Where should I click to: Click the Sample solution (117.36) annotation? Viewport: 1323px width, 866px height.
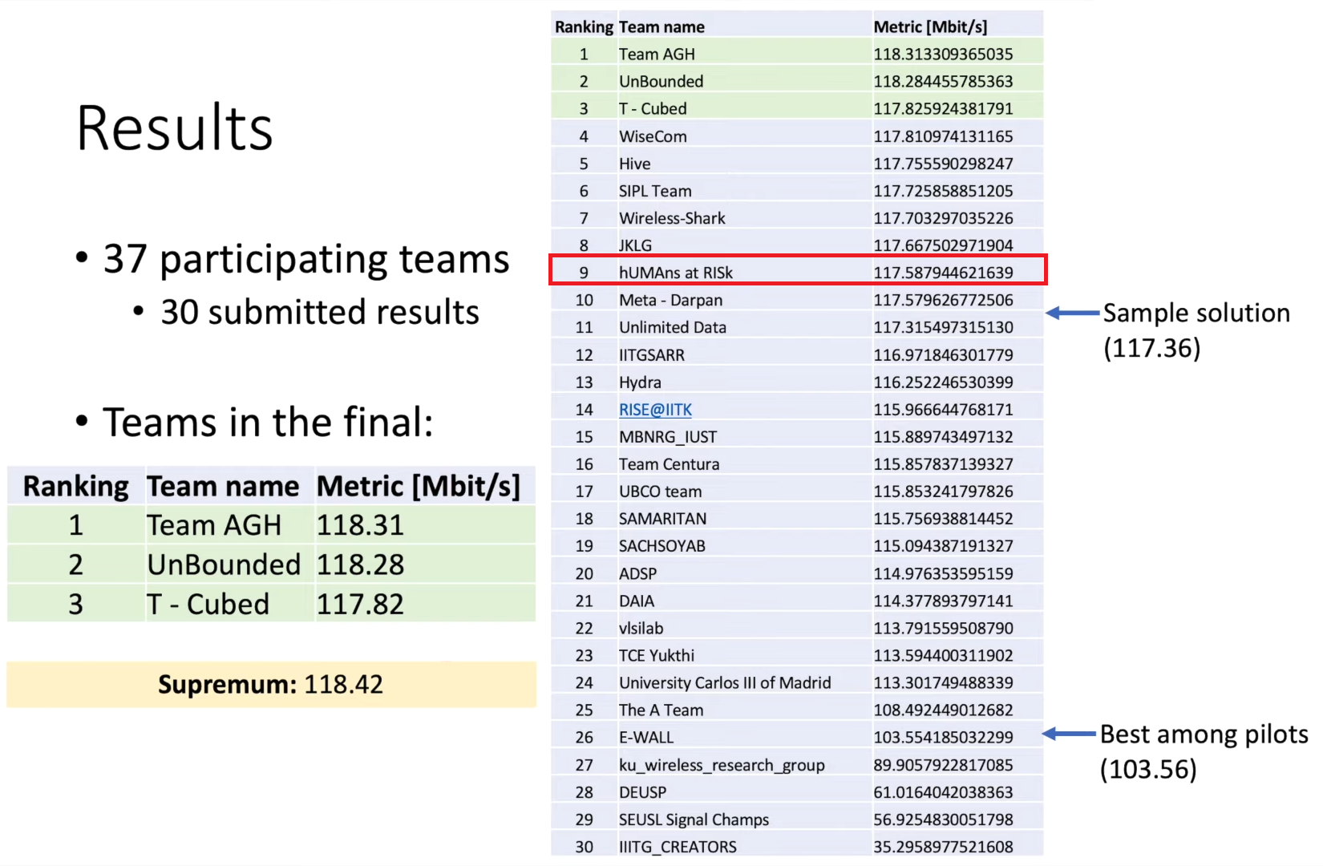[x=1196, y=330]
